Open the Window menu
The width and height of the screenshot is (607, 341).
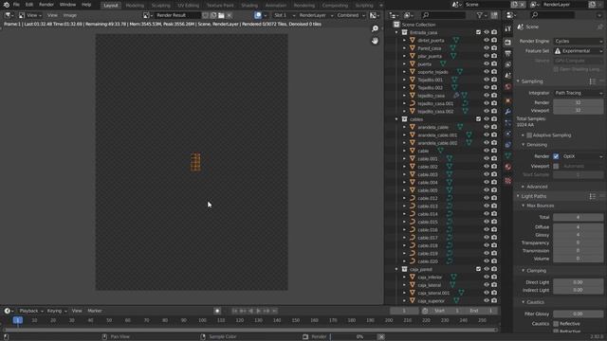[x=67, y=5]
